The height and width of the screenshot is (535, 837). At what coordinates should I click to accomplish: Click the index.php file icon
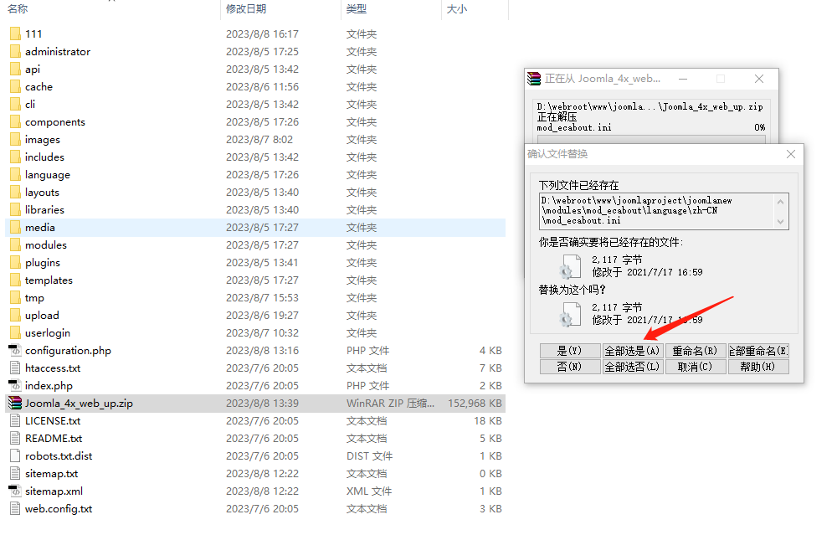point(14,386)
